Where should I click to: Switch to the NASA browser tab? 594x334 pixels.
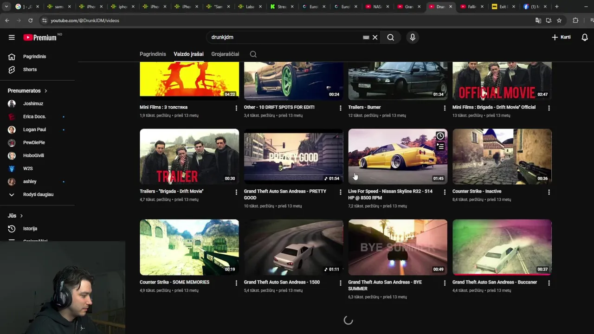point(376,6)
